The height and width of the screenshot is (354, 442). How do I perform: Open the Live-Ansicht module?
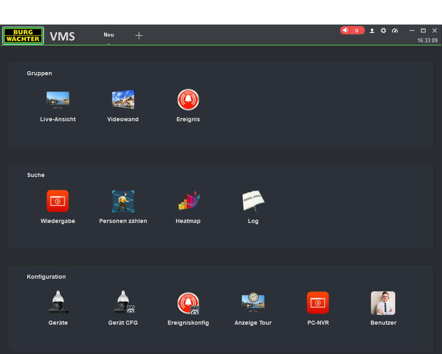[58, 100]
